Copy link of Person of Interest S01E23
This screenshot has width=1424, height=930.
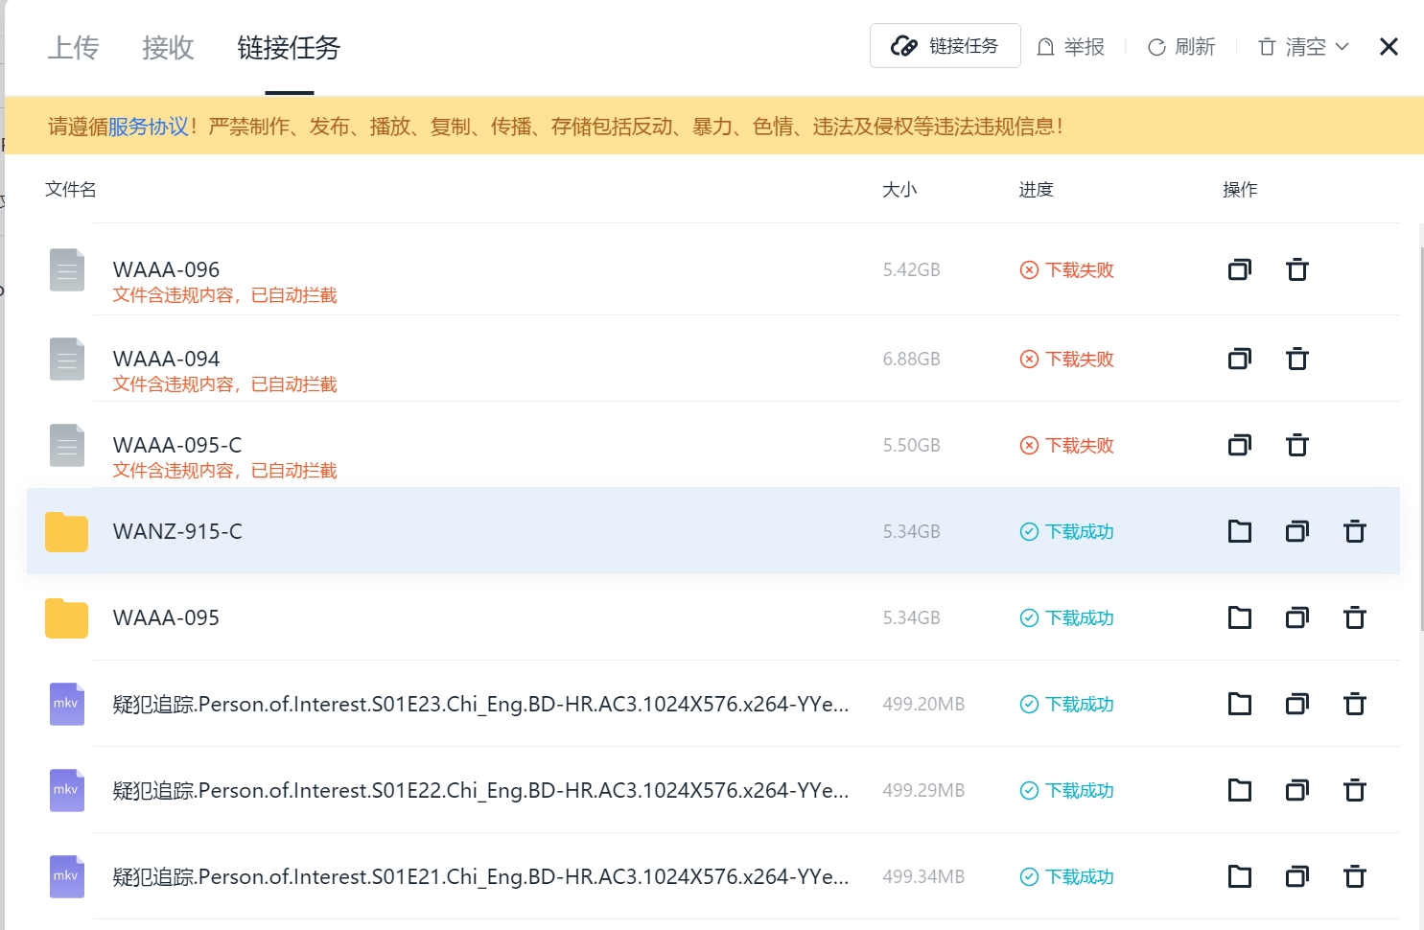click(1296, 704)
